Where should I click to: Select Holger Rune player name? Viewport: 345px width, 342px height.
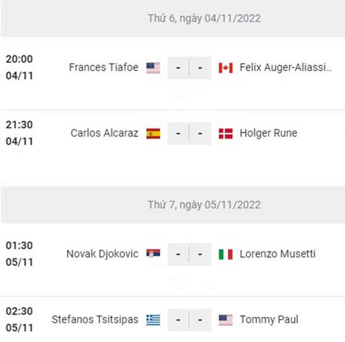[269, 133]
